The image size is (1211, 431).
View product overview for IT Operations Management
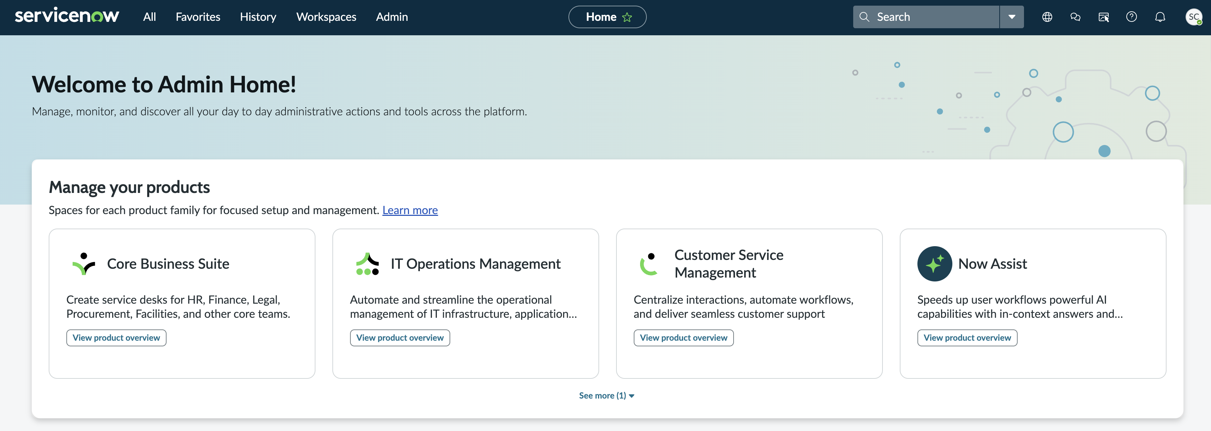[x=399, y=338]
